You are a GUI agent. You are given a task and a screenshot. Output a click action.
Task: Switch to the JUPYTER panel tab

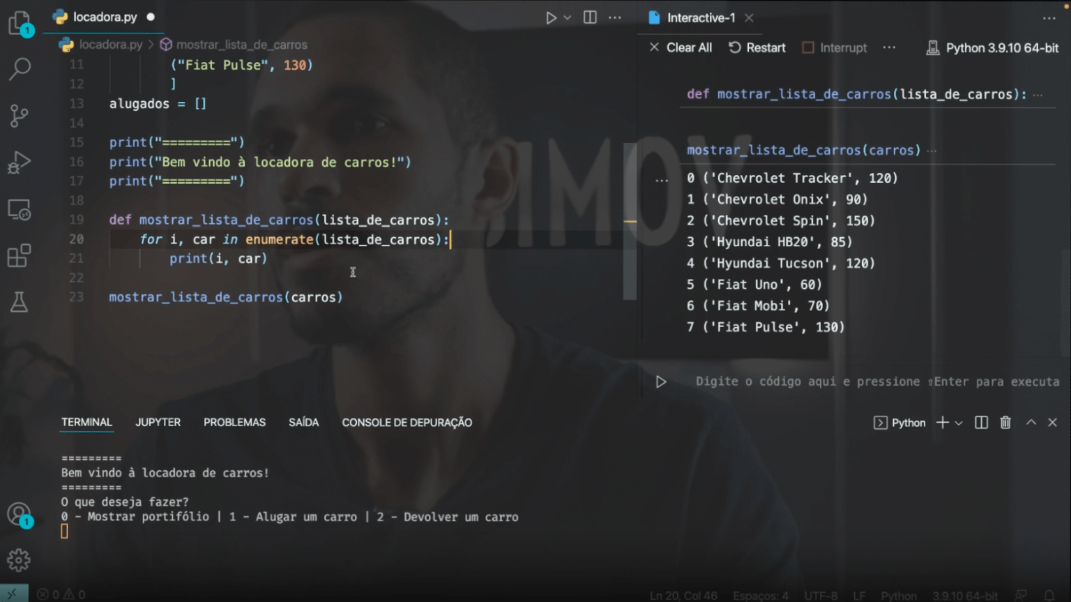(158, 422)
